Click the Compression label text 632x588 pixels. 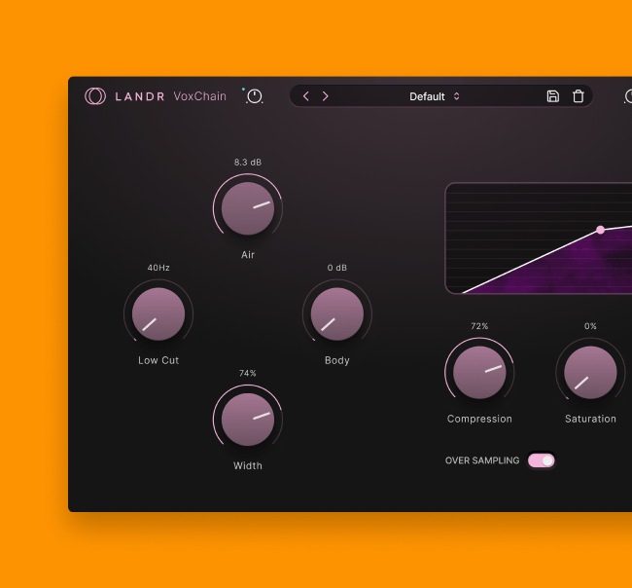(479, 419)
